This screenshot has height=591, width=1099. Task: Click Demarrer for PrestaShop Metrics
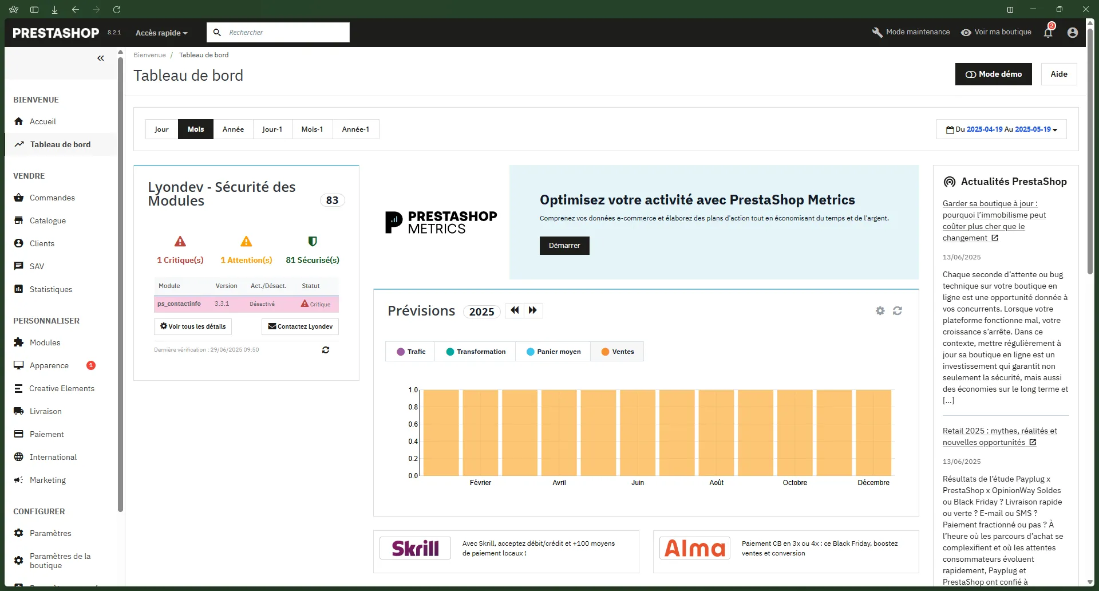coord(564,246)
